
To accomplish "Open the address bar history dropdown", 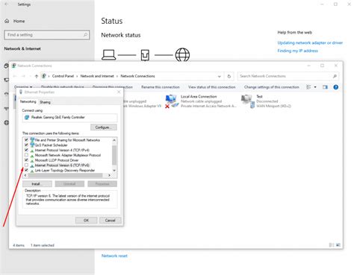I will [x=220, y=76].
